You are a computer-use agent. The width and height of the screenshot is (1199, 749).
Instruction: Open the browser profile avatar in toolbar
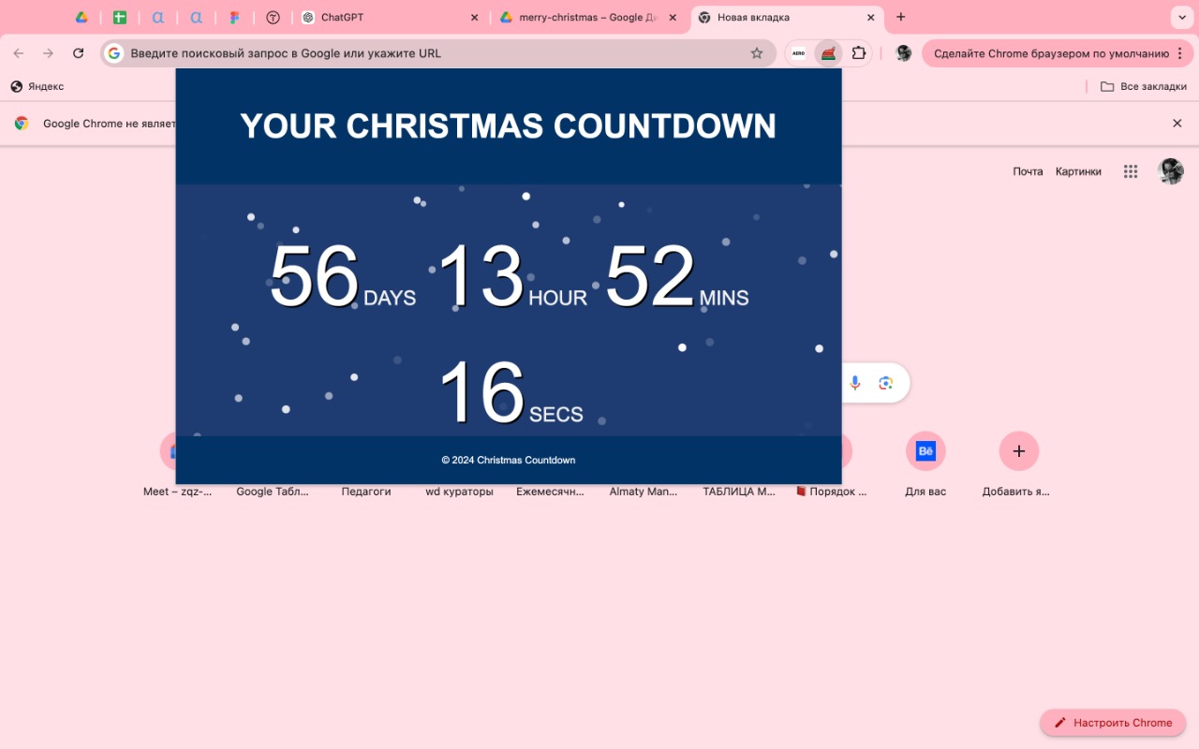tap(903, 53)
